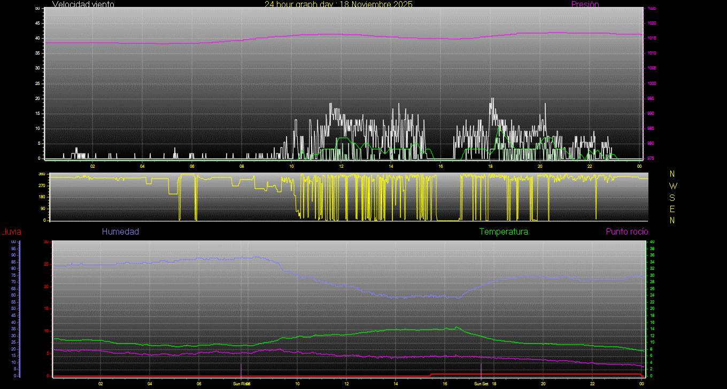Click hour '12' on the wind speed graph axis
The height and width of the screenshot is (389, 727).
click(x=341, y=166)
